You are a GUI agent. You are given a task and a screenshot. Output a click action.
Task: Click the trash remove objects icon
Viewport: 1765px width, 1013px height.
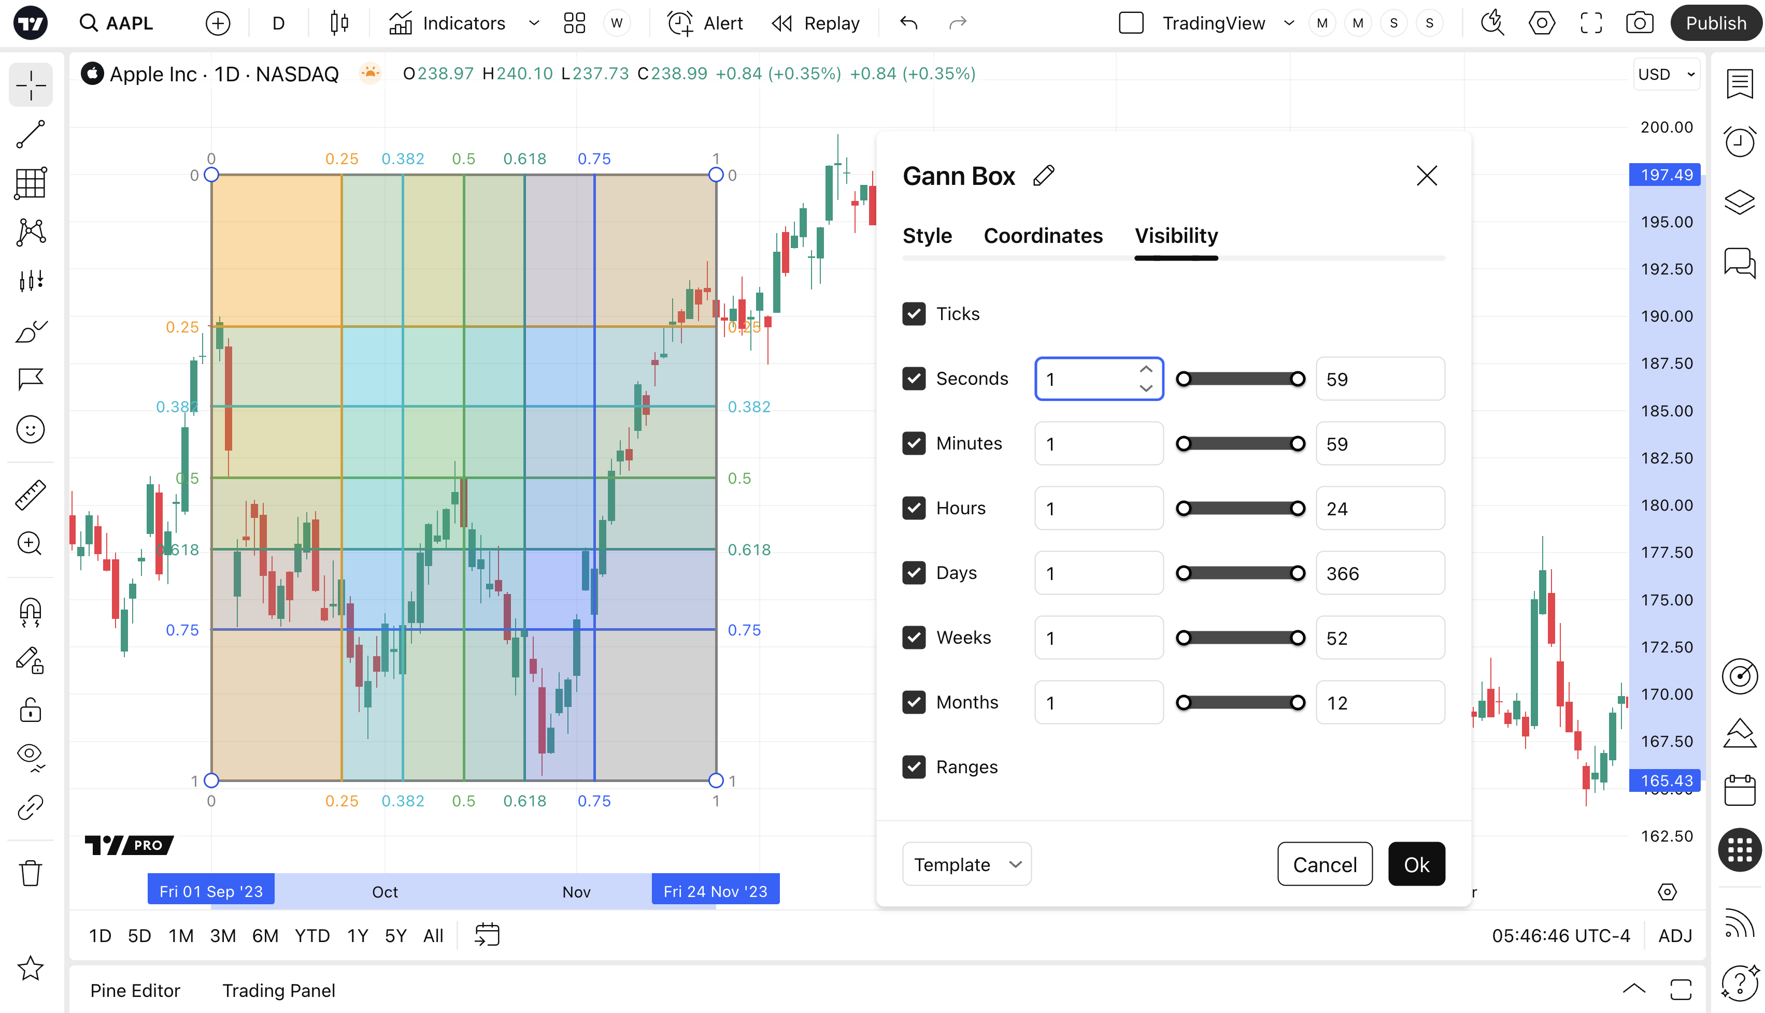pyautogui.click(x=31, y=873)
